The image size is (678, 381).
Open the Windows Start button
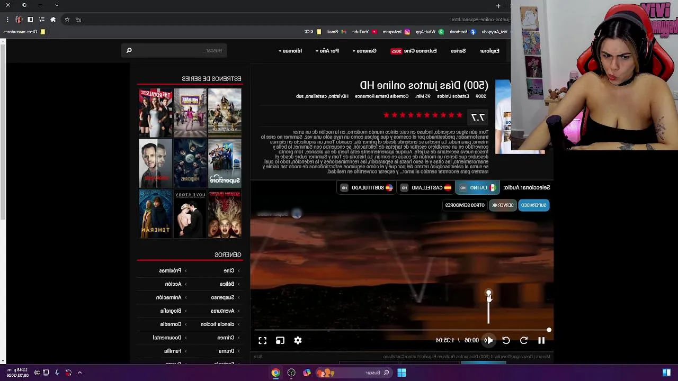coord(402,373)
